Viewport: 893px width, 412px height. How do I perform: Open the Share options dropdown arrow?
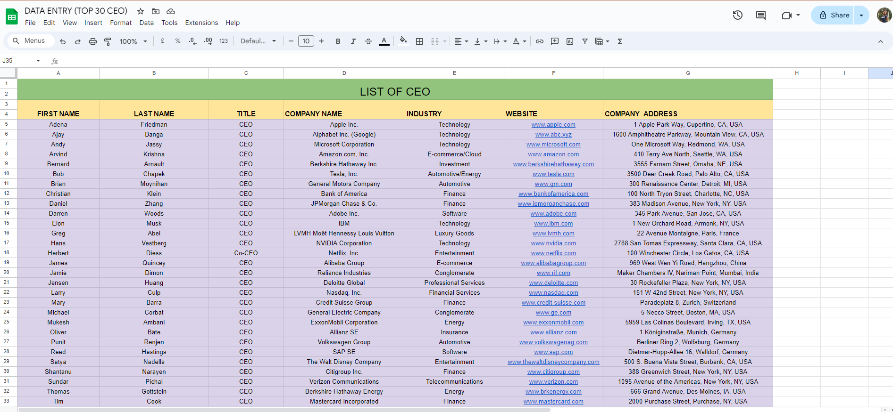(861, 15)
